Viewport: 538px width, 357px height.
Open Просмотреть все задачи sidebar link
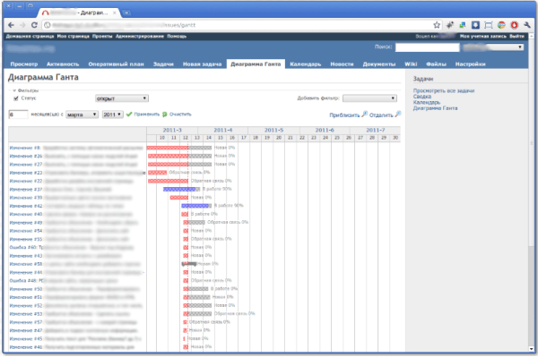click(x=444, y=90)
